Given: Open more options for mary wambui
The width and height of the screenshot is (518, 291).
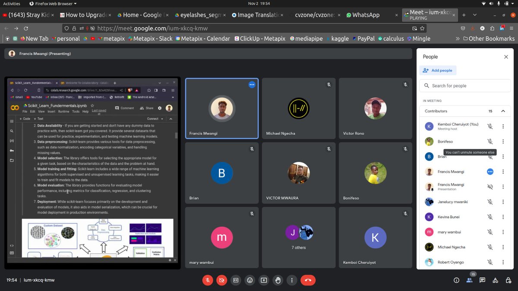Looking at the screenshot, I should tap(503, 232).
